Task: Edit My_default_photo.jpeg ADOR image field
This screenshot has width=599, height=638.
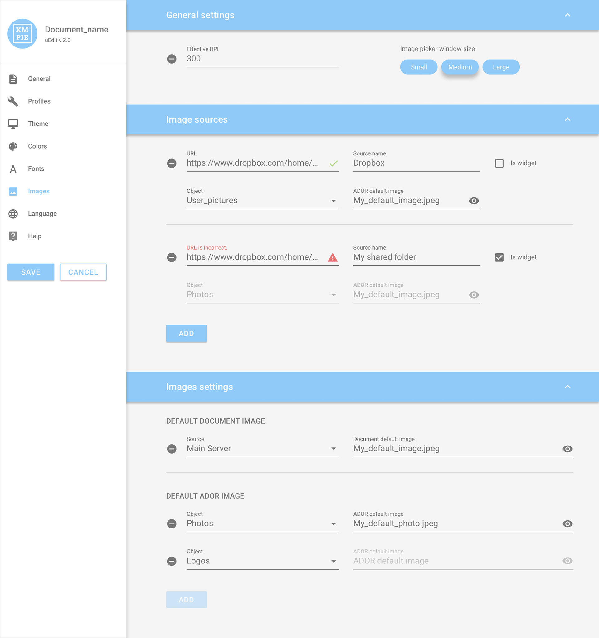Action: point(463,524)
